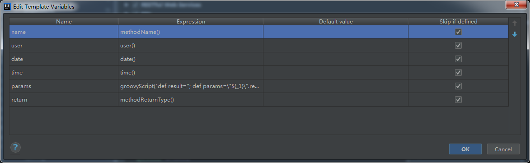Edit default value field for user row
Viewport: 530px width, 163px height.
click(336, 46)
